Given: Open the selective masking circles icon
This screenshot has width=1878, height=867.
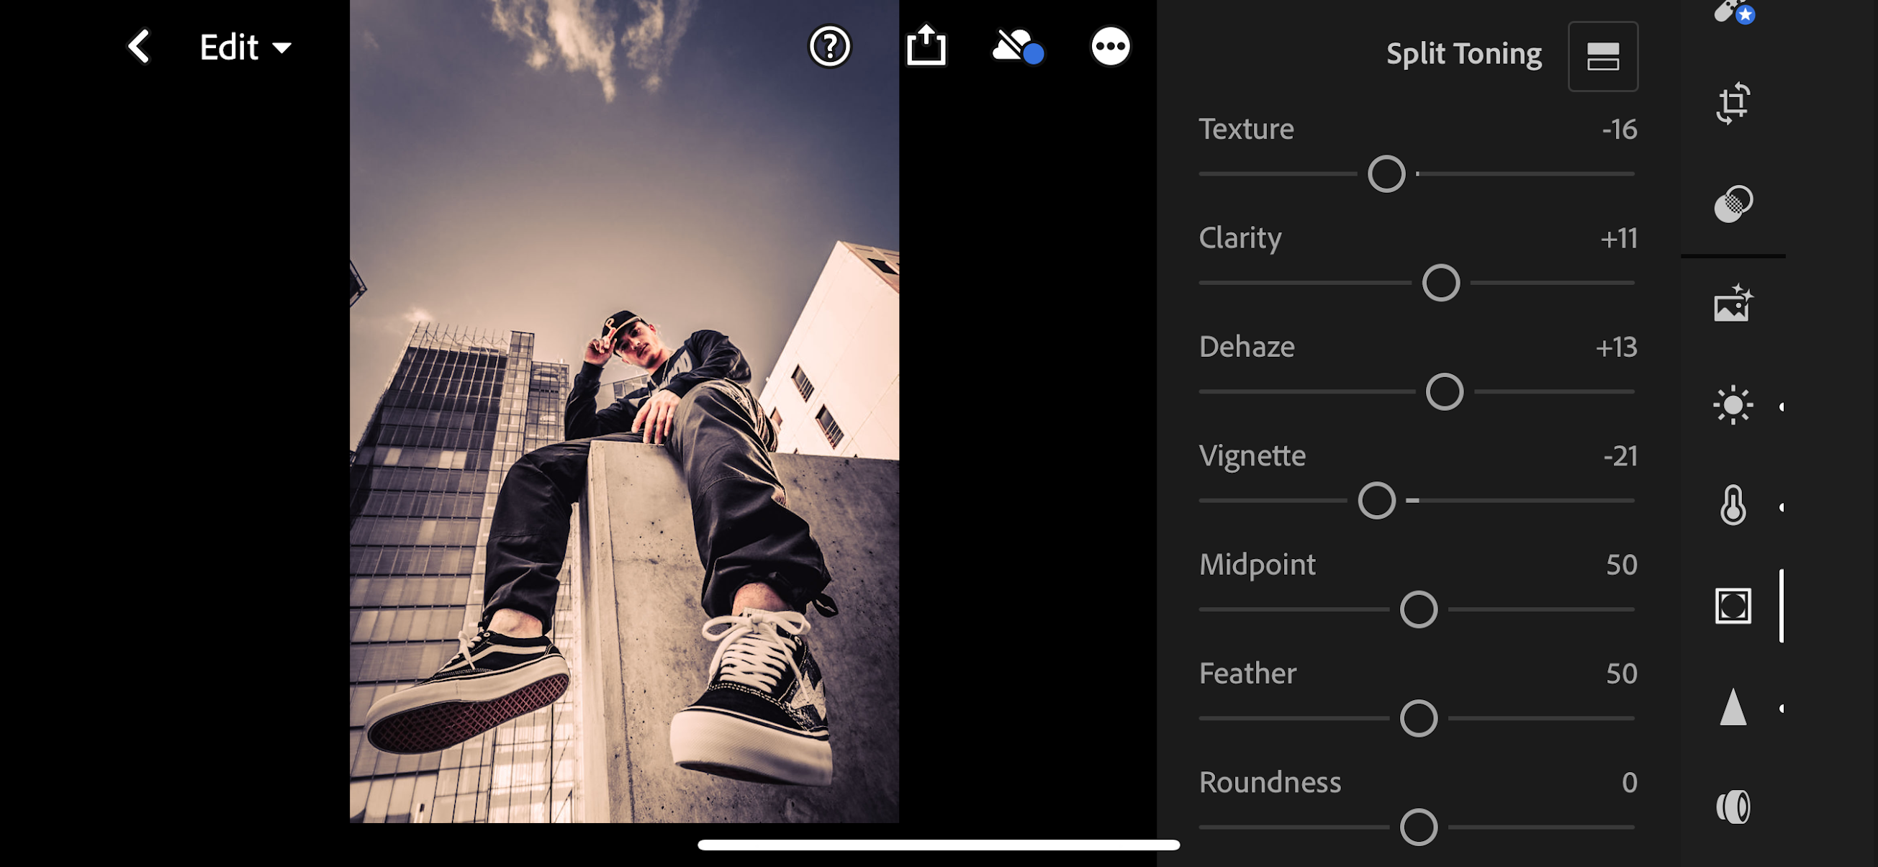Looking at the screenshot, I should pyautogui.click(x=1733, y=204).
